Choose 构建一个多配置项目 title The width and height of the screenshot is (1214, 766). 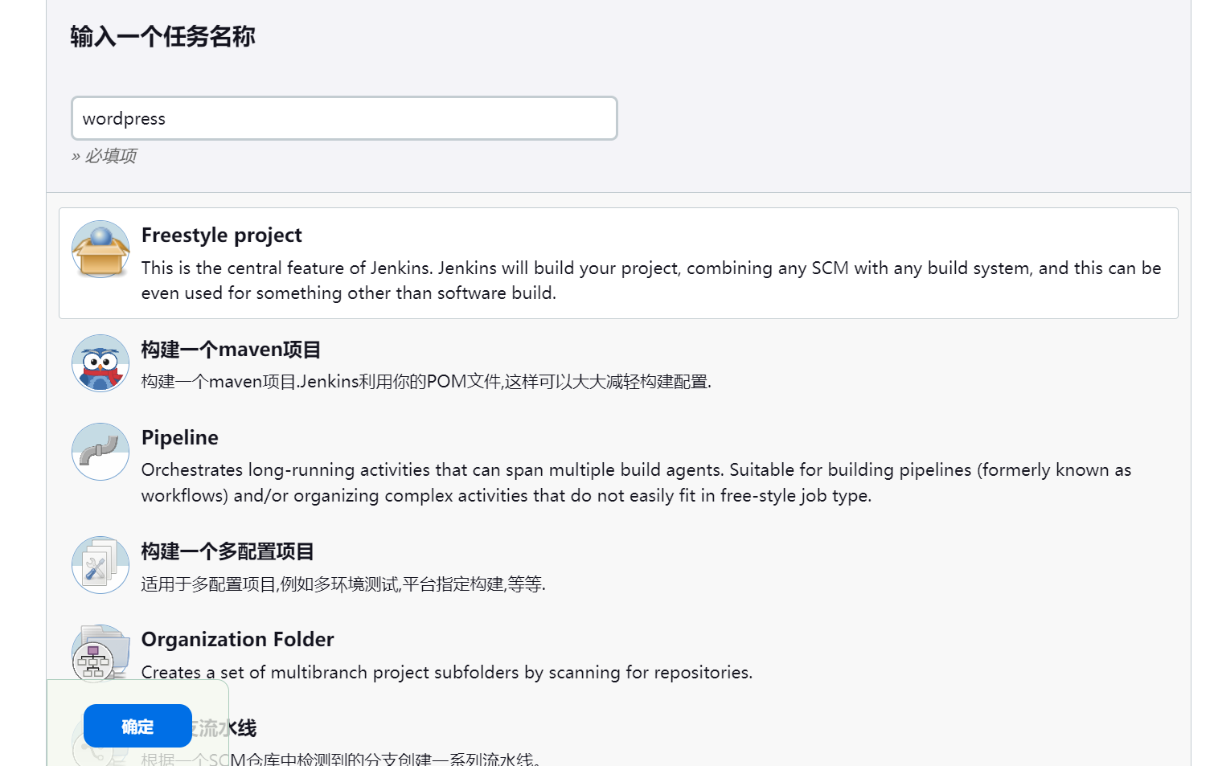click(x=228, y=551)
